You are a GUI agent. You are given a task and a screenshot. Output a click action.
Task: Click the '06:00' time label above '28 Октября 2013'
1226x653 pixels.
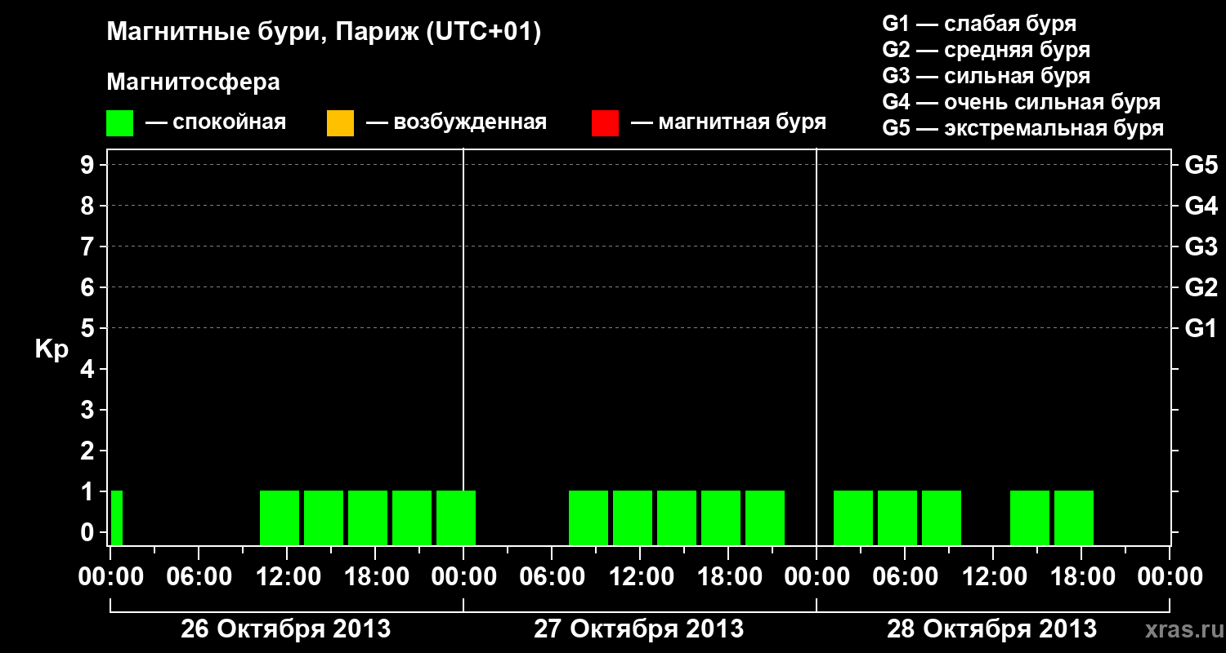click(x=904, y=577)
